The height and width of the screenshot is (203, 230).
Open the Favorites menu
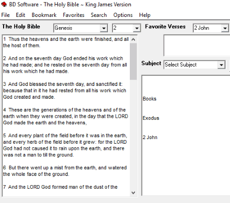74,15
